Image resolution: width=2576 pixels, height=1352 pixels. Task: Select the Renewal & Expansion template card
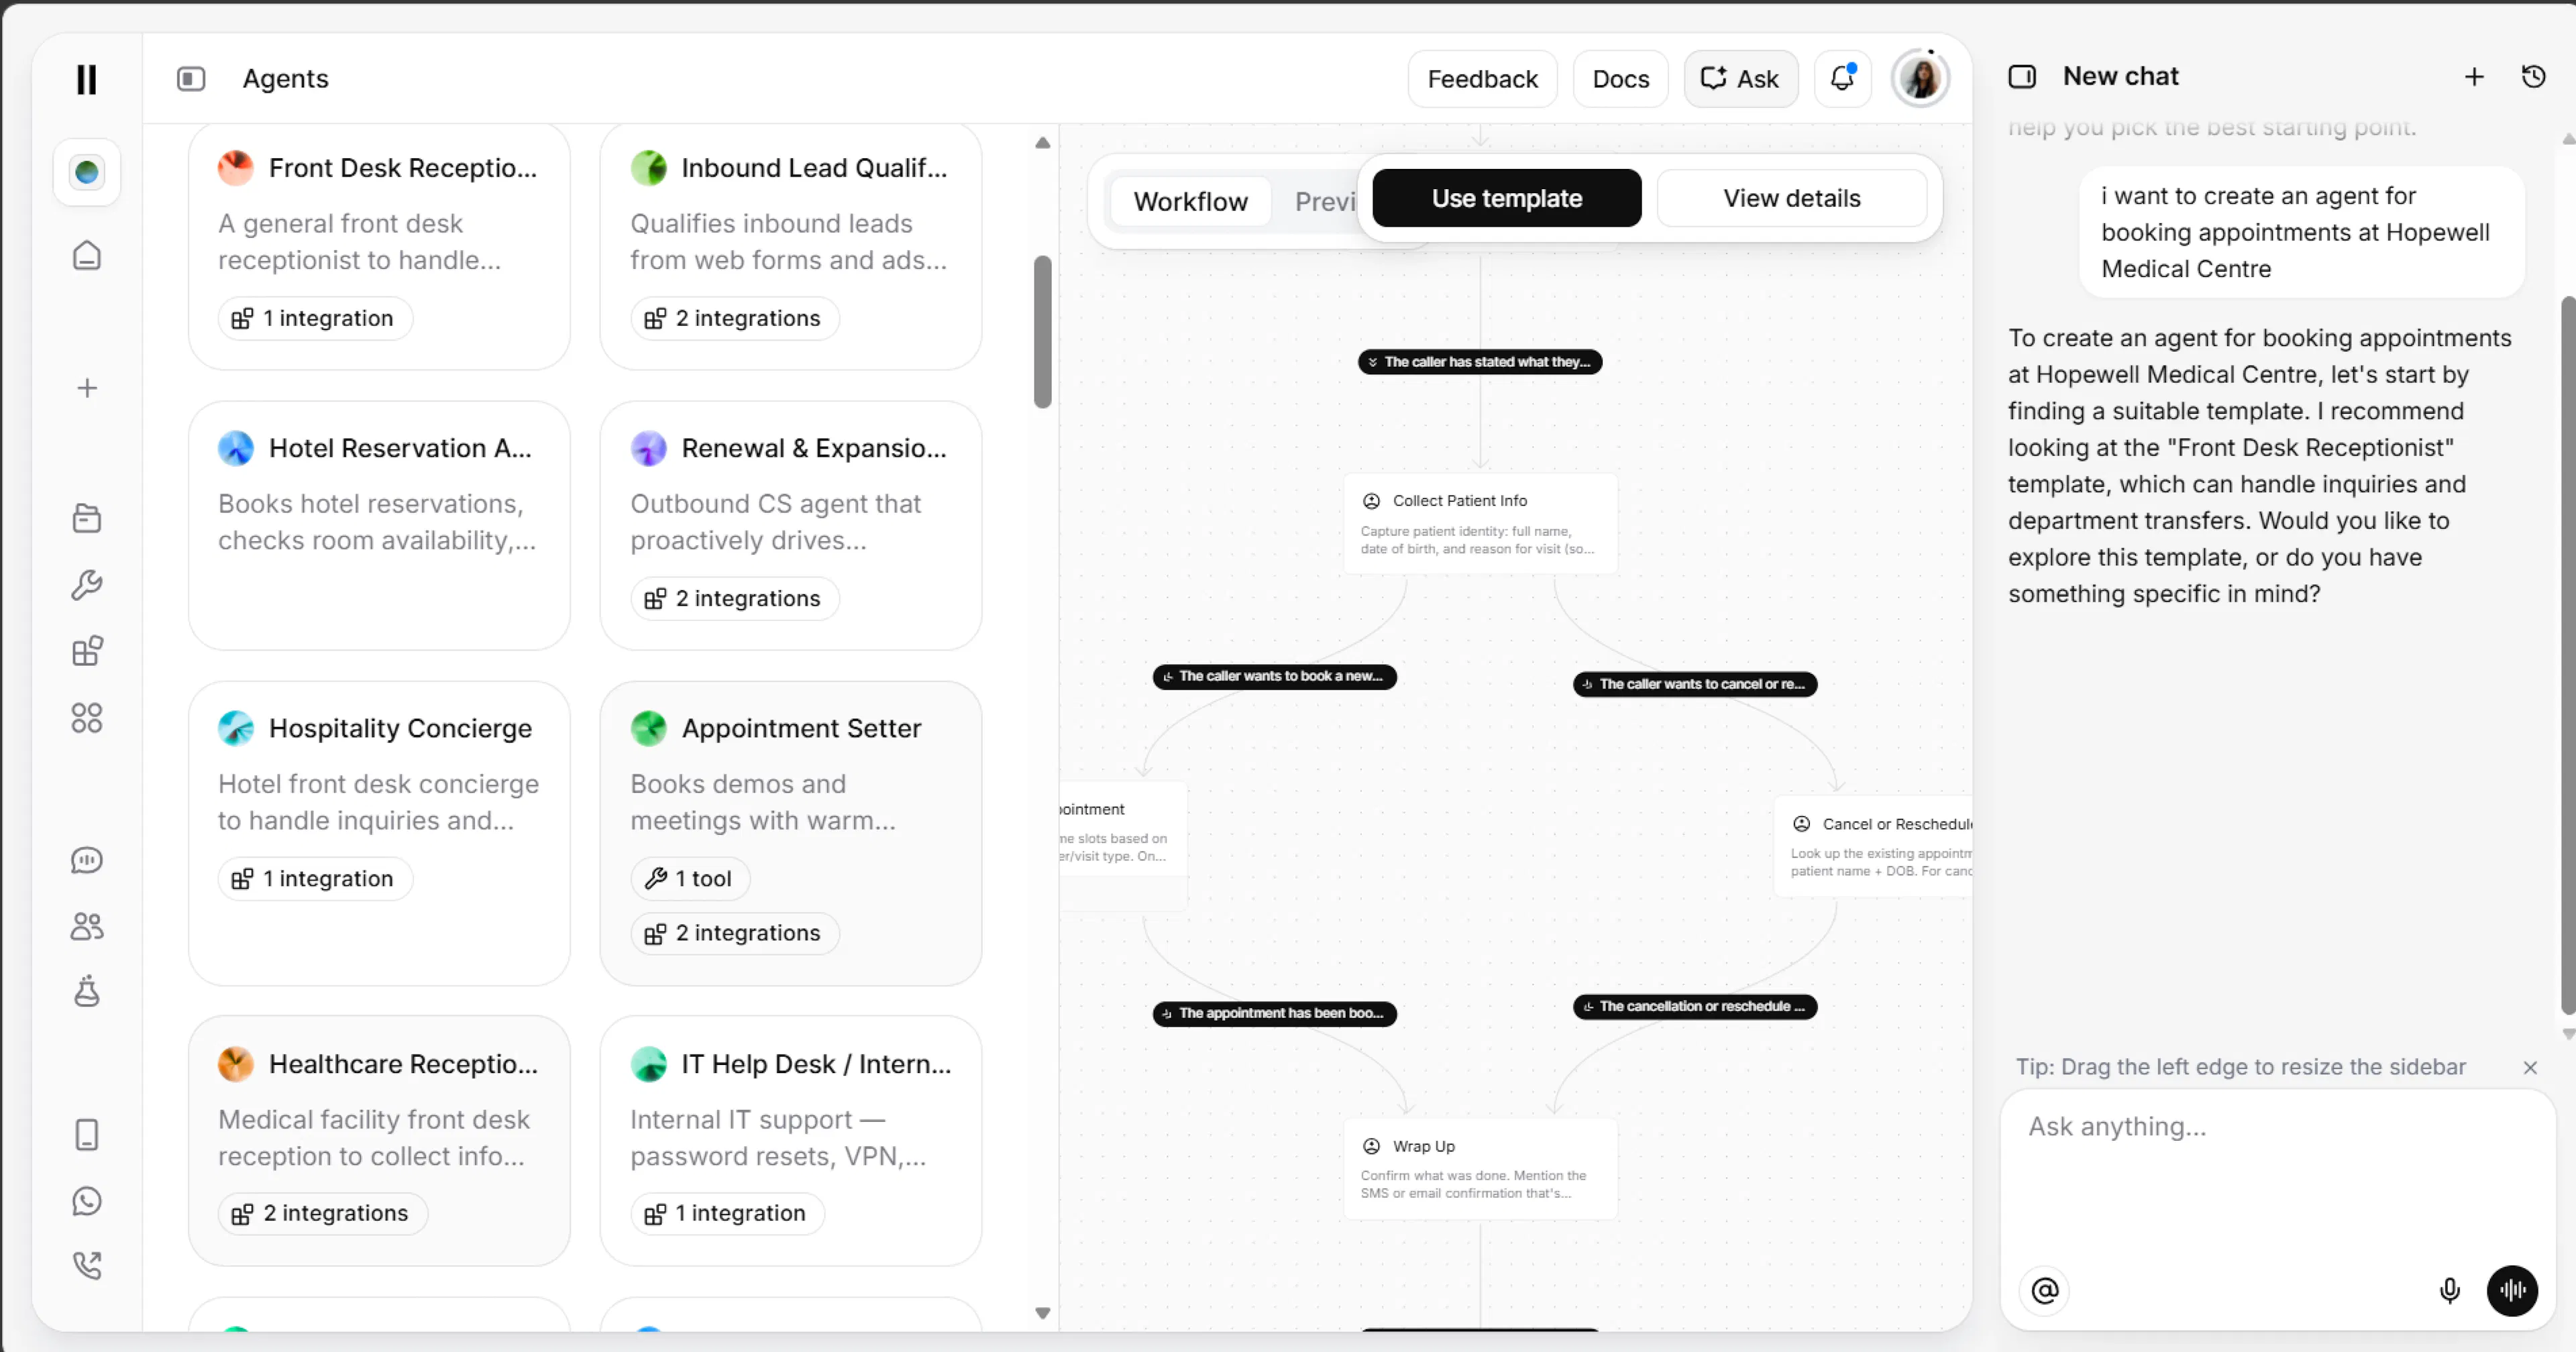point(790,526)
